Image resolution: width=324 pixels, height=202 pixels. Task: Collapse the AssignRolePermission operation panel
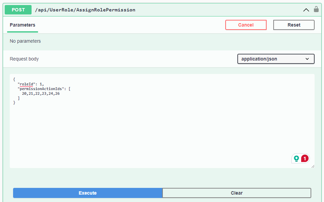[306, 10]
